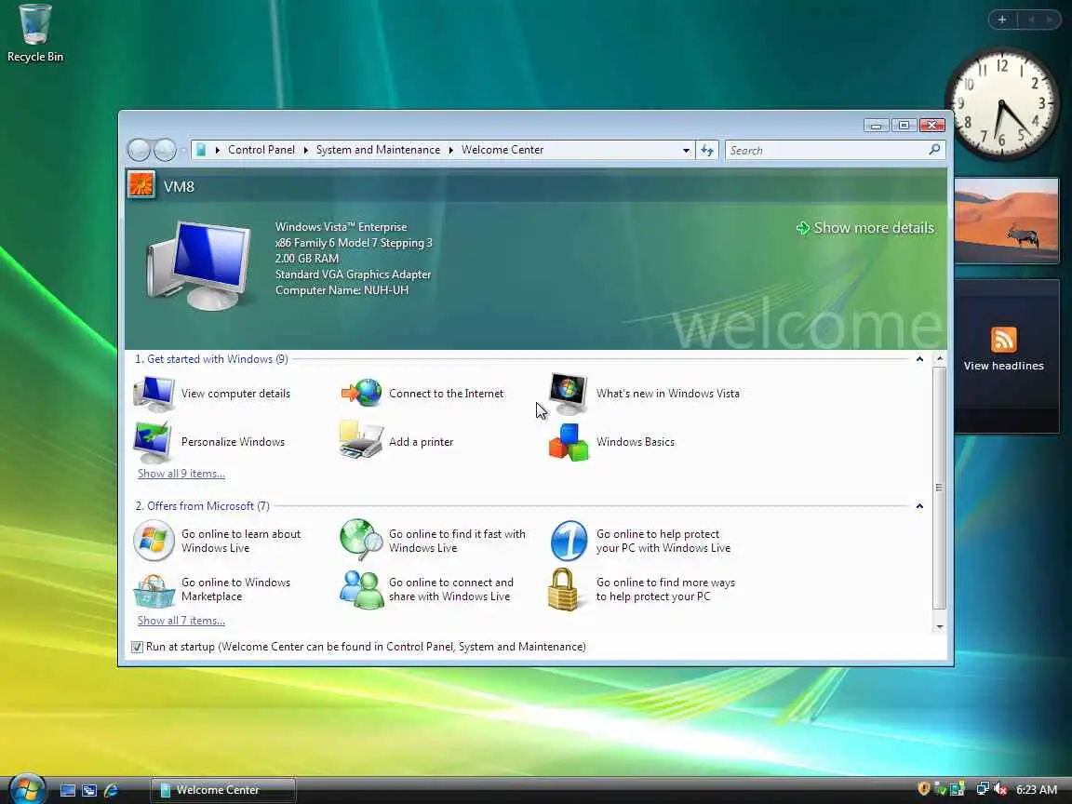Click the RSS feed icon in the sidebar gadget
The width and height of the screenshot is (1072, 804).
pyautogui.click(x=1004, y=340)
